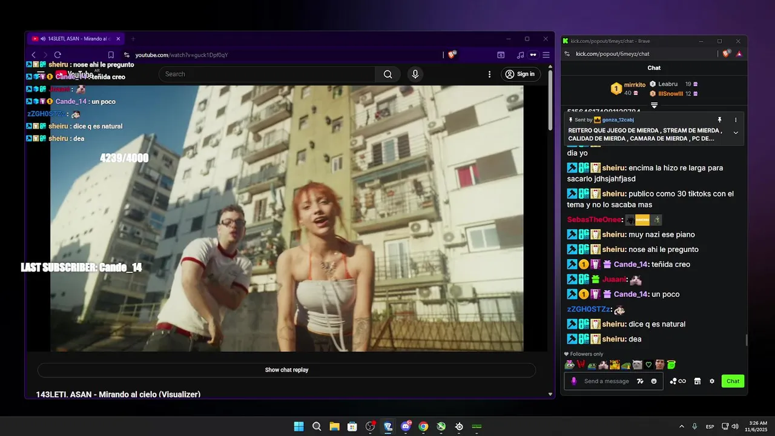Click the purple microphone icon in chat input

[x=573, y=381]
